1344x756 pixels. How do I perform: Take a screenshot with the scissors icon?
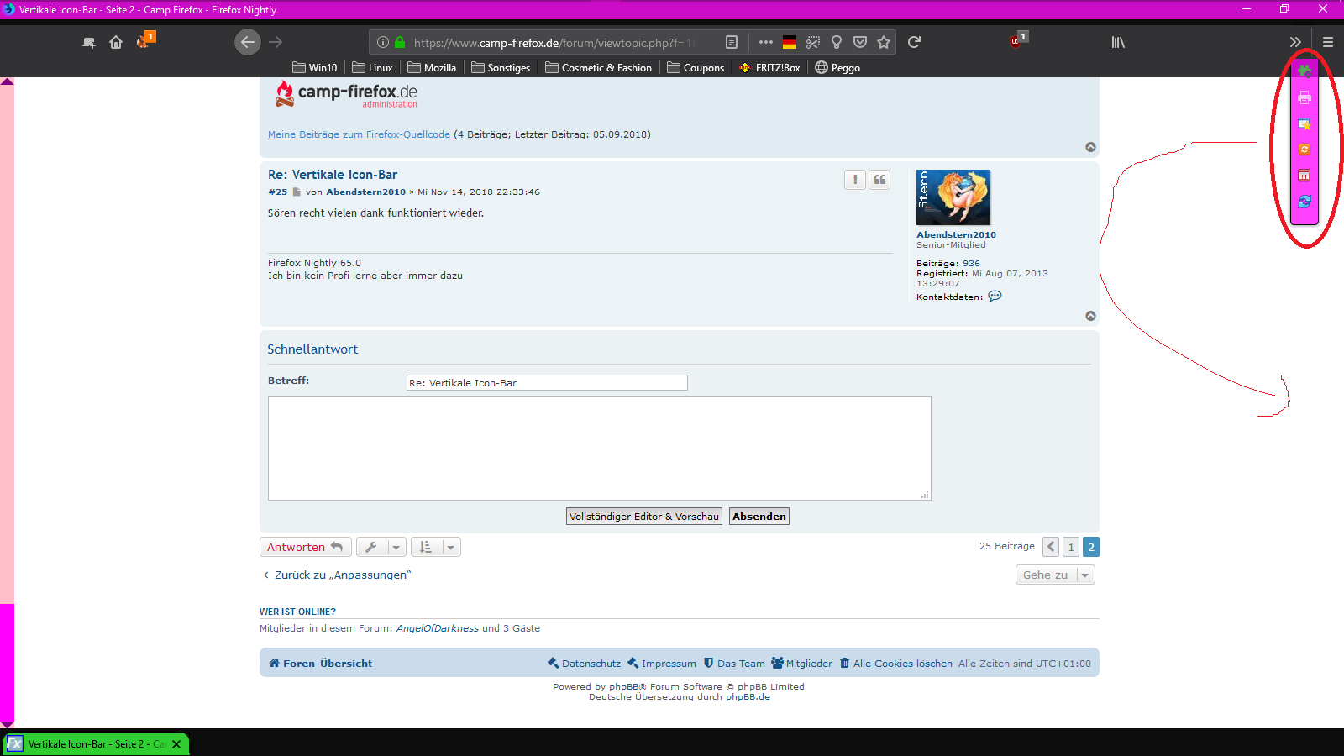coord(813,42)
